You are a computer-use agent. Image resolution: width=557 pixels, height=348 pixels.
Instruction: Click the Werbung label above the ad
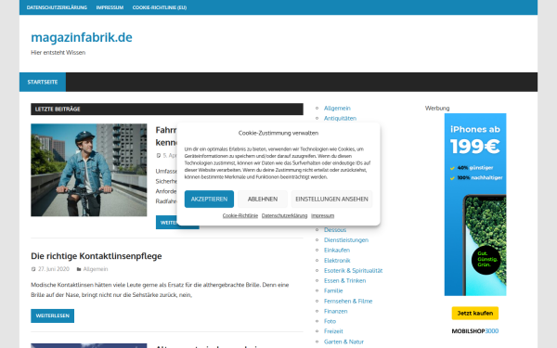point(437,108)
